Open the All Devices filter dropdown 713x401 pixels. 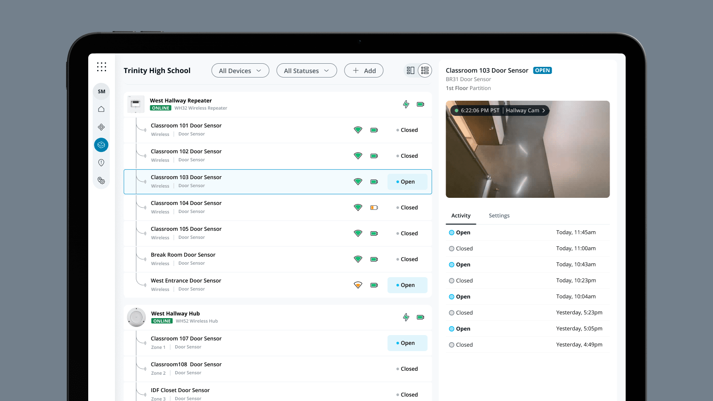(240, 70)
